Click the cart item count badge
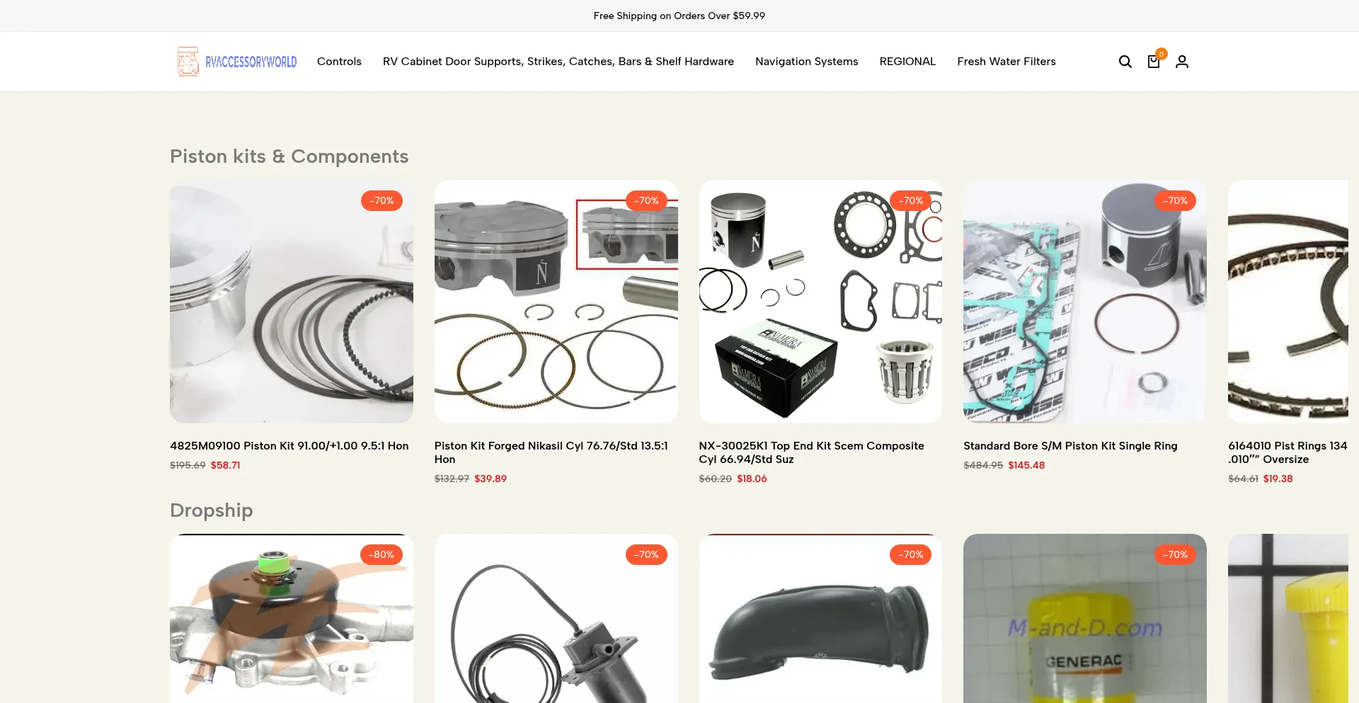This screenshot has width=1359, height=703. point(1161,54)
